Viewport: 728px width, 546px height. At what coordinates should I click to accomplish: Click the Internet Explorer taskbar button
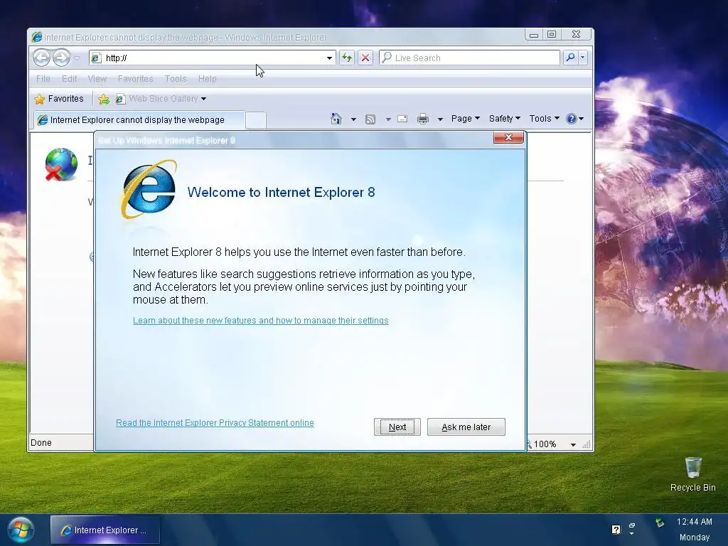coord(105,530)
